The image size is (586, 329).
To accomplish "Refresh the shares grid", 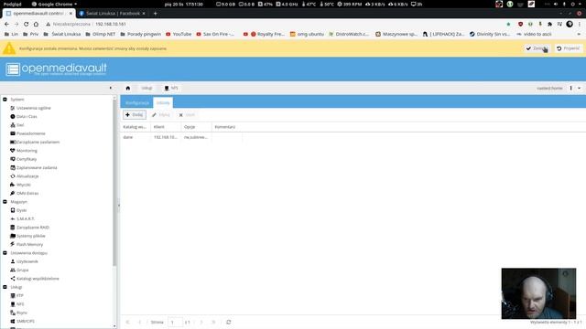I will coord(228,323).
